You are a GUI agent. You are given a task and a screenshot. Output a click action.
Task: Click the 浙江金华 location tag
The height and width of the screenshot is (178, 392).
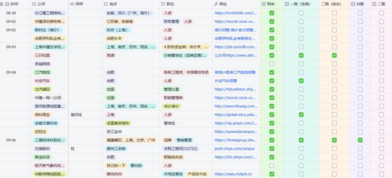point(114,132)
